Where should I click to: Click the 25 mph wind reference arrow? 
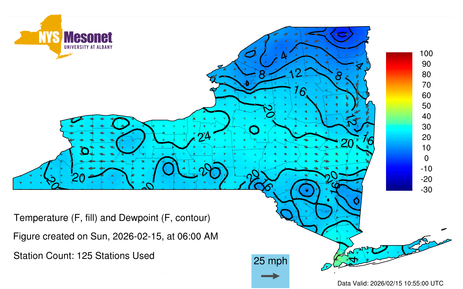(x=270, y=276)
